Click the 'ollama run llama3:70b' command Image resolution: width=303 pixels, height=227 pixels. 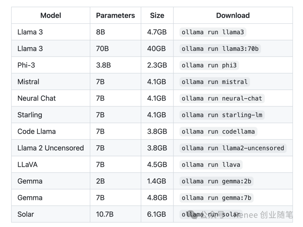[x=220, y=49]
